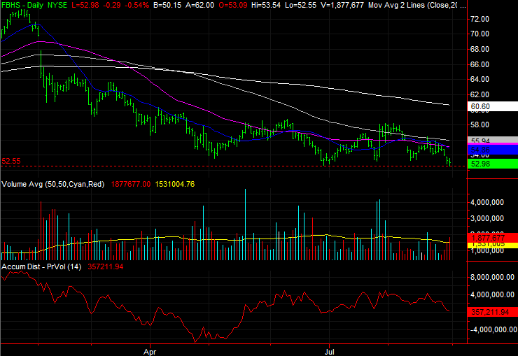Click the yellow average volume value 1531004.76

coord(175,184)
